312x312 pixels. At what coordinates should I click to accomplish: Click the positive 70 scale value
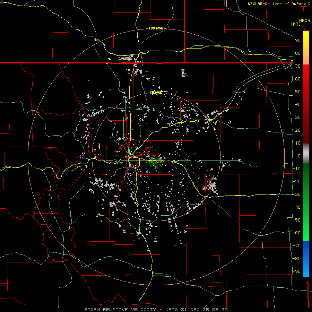point(298,66)
